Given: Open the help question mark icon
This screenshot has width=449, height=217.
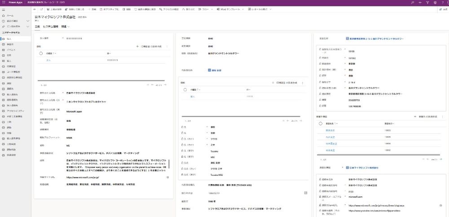Looking at the screenshot, I should click(x=443, y=2).
